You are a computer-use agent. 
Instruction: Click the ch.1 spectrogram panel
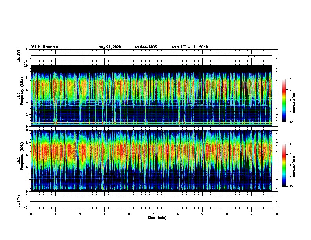pos(152,96)
